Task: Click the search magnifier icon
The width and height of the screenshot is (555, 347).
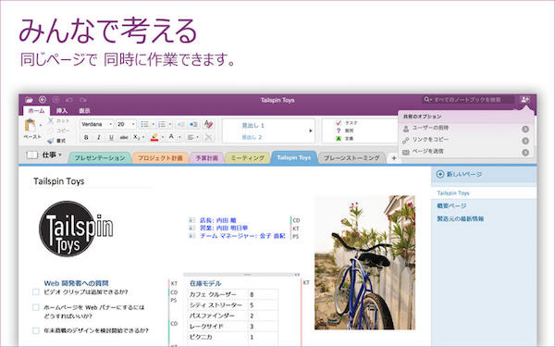Action: coord(426,100)
